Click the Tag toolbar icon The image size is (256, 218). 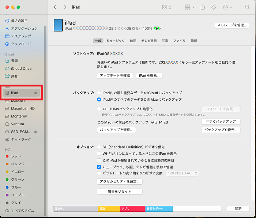coord(214,7)
